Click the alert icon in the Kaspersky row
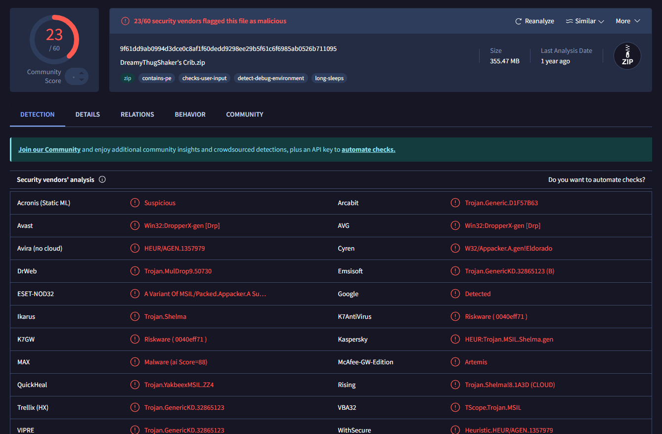Viewport: 662px width, 434px height. pyautogui.click(x=455, y=339)
